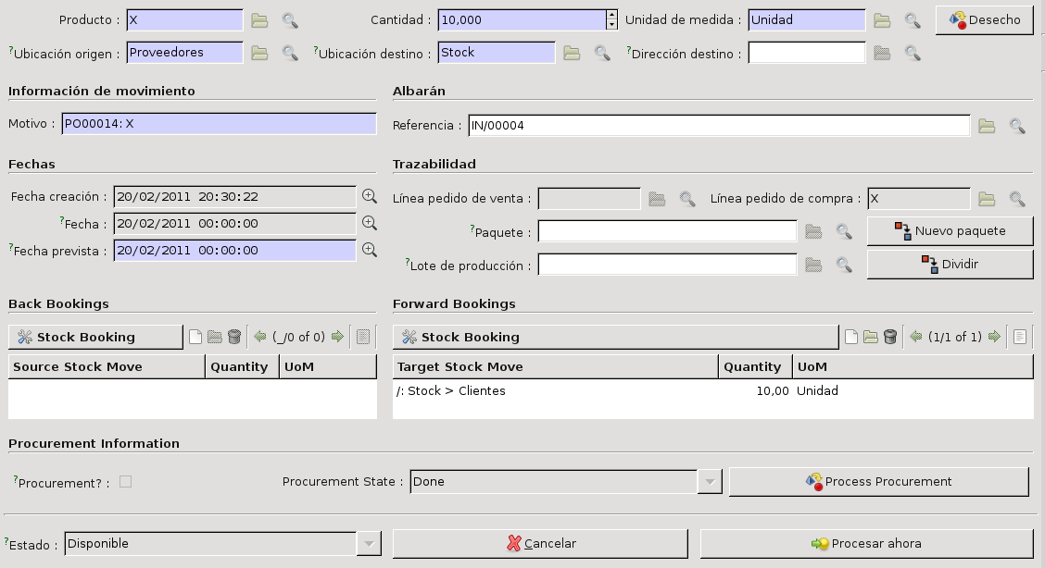
Task: Increase Cantidad with spinner up arrow
Action: tap(611, 15)
